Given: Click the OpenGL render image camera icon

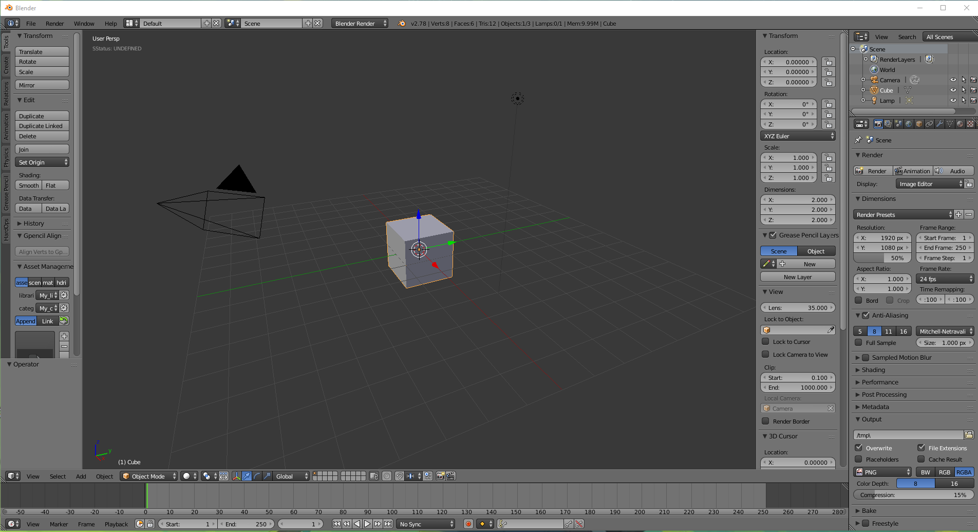Looking at the screenshot, I should (x=440, y=476).
